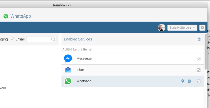Click into the service search field

pos(39,39)
